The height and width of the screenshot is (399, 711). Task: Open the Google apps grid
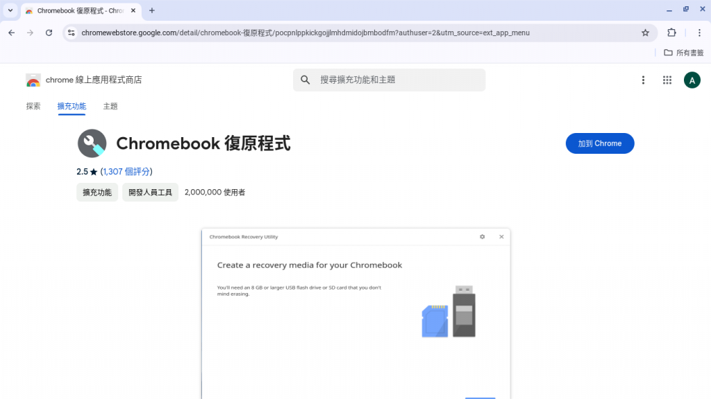point(667,80)
